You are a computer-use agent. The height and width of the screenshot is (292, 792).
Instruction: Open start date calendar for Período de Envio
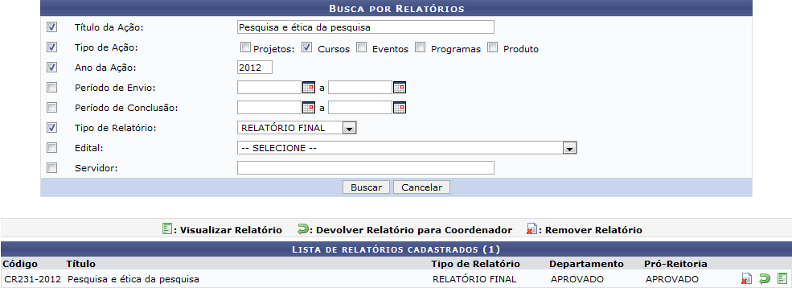(309, 88)
